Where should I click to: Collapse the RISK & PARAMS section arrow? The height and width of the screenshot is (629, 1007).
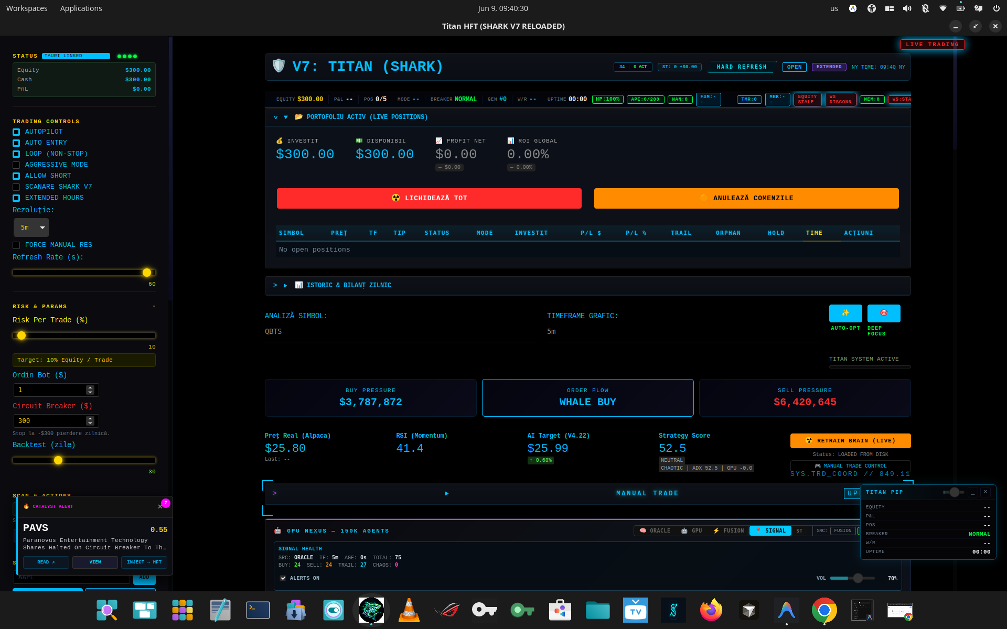tap(154, 307)
